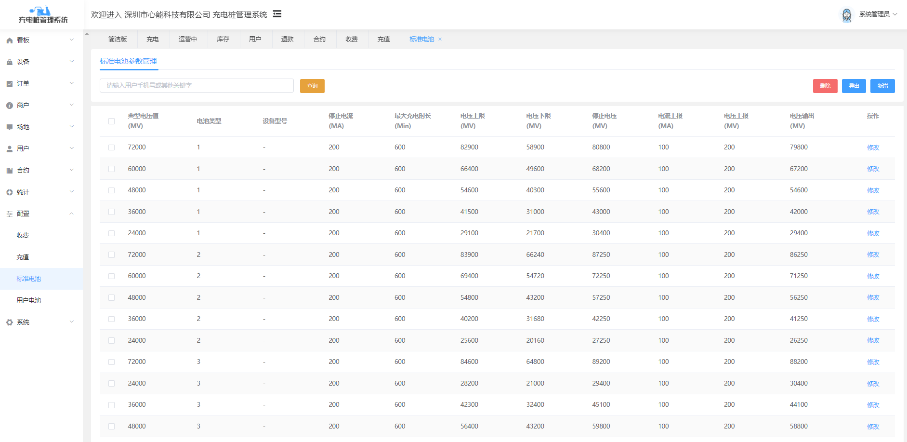Check the row with 电压上限 40200
The height and width of the screenshot is (442, 907).
point(112,319)
